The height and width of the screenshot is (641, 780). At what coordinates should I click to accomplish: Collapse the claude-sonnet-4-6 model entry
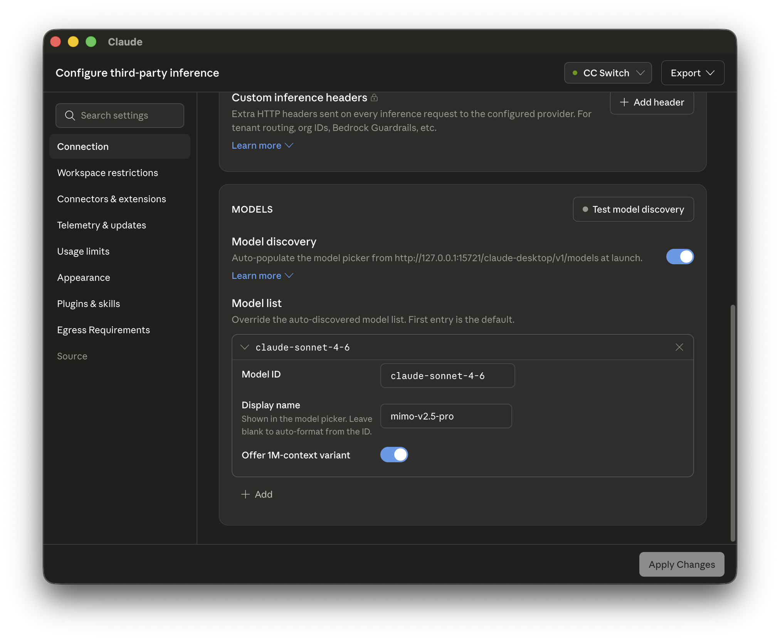pos(245,347)
